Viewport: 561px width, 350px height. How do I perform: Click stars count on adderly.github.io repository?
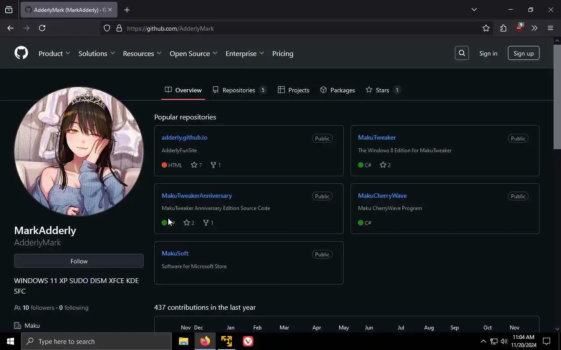coord(196,165)
